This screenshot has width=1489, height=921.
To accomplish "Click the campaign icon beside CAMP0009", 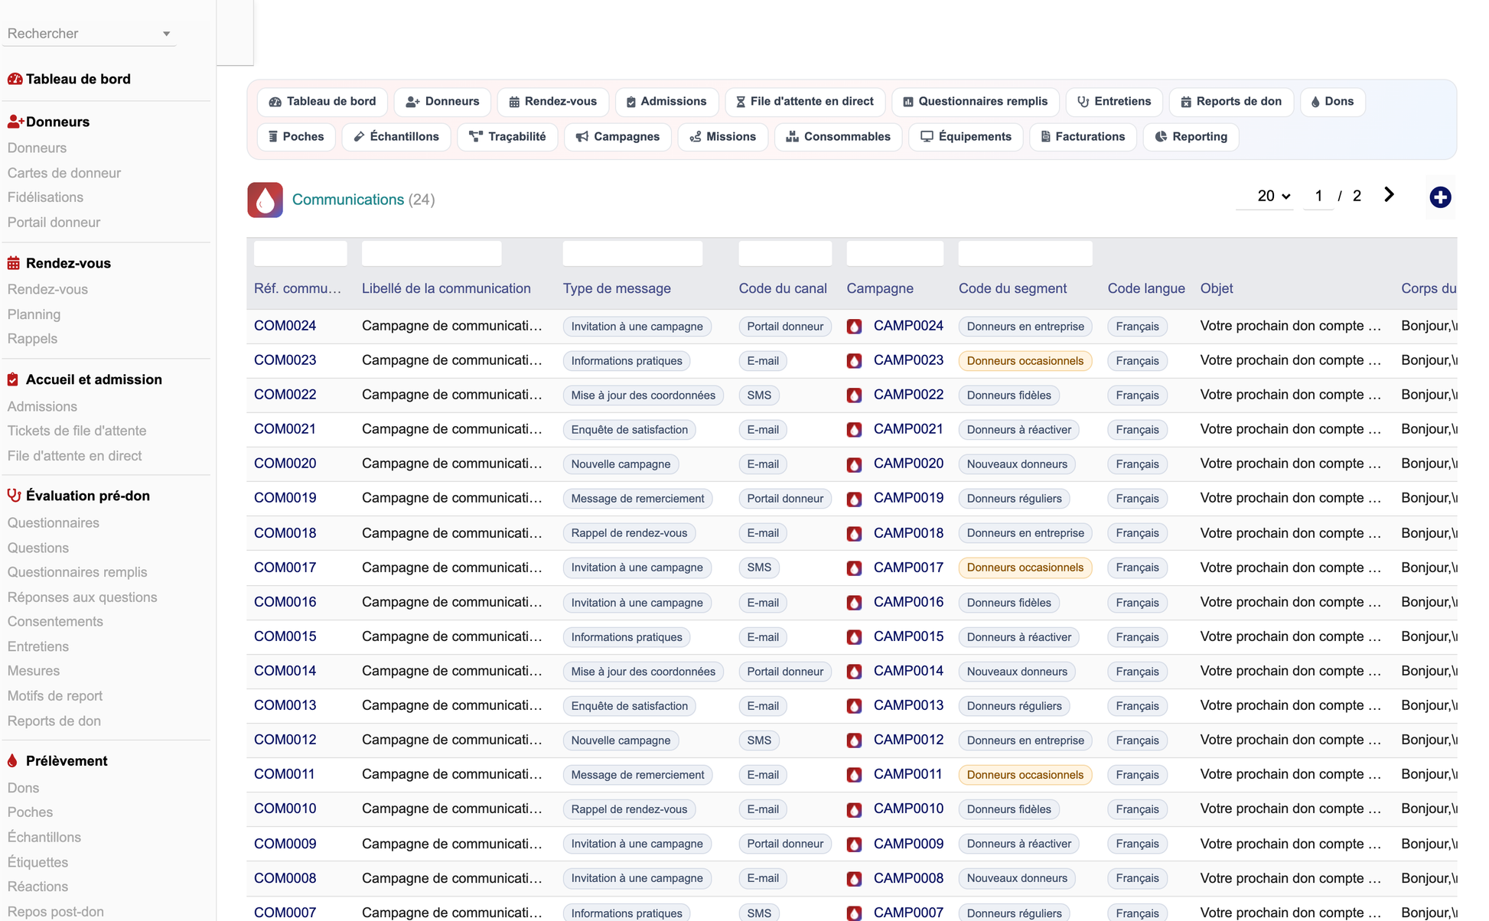I will point(855,845).
